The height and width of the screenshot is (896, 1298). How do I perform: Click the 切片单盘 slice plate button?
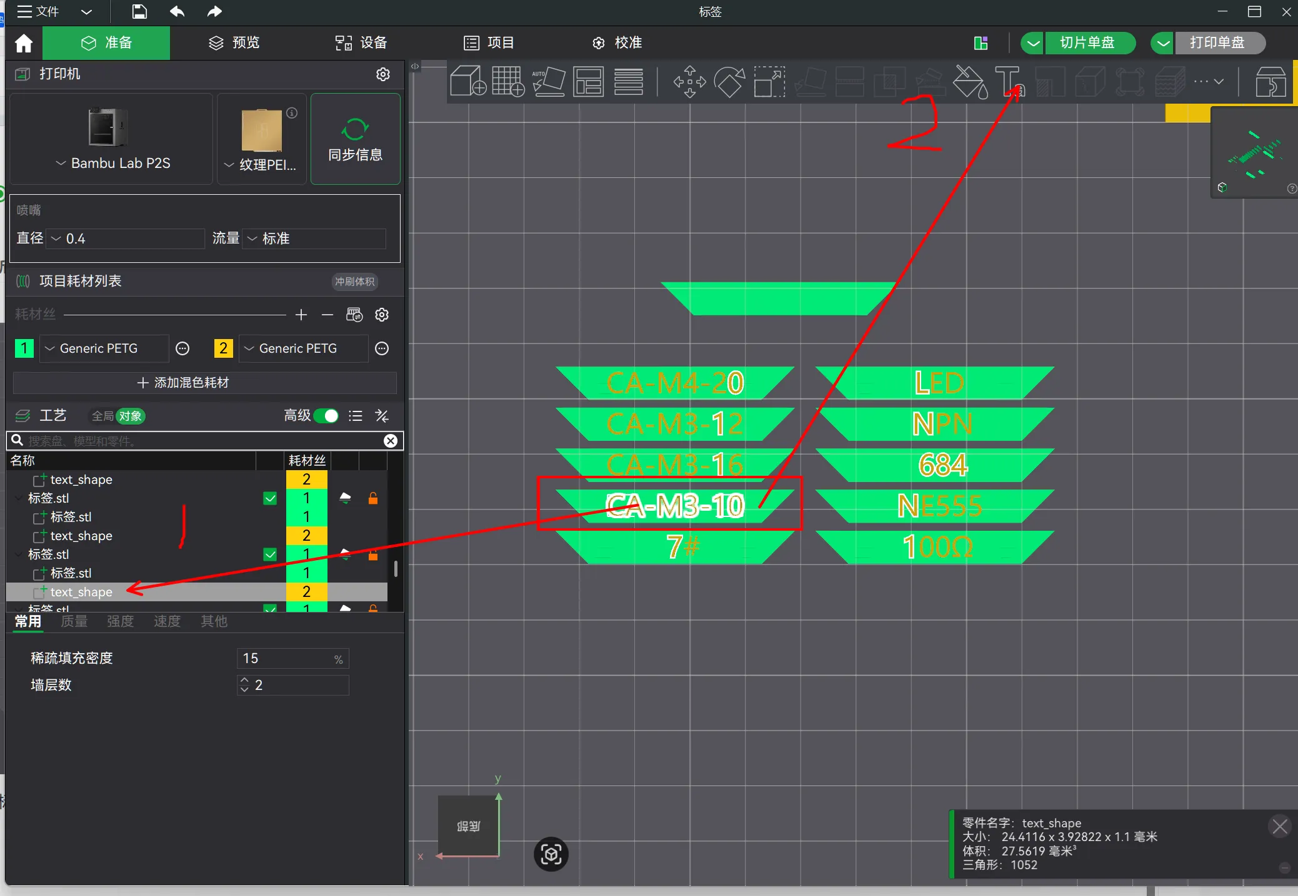(x=1089, y=43)
